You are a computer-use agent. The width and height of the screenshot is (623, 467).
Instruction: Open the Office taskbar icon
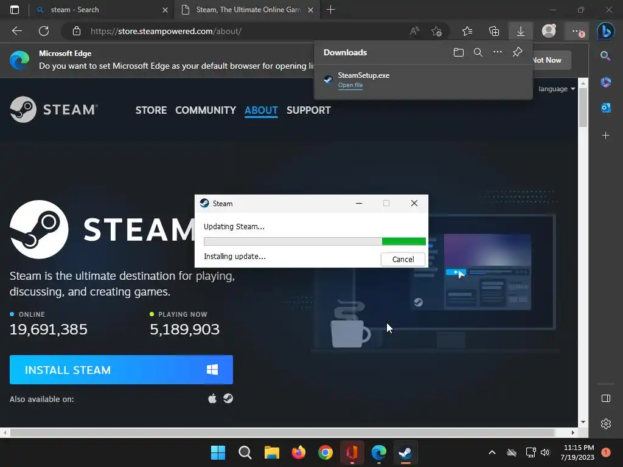tap(352, 452)
